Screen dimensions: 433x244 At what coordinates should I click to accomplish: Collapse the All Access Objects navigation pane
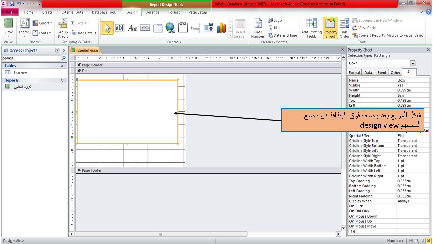pos(64,50)
